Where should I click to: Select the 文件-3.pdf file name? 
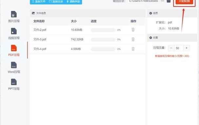40,39
